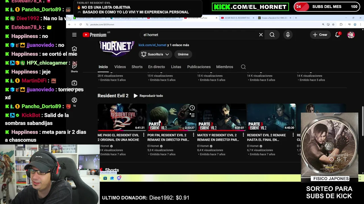Click the Shorts section heading
This screenshot has width=364, height=204.
point(112,170)
